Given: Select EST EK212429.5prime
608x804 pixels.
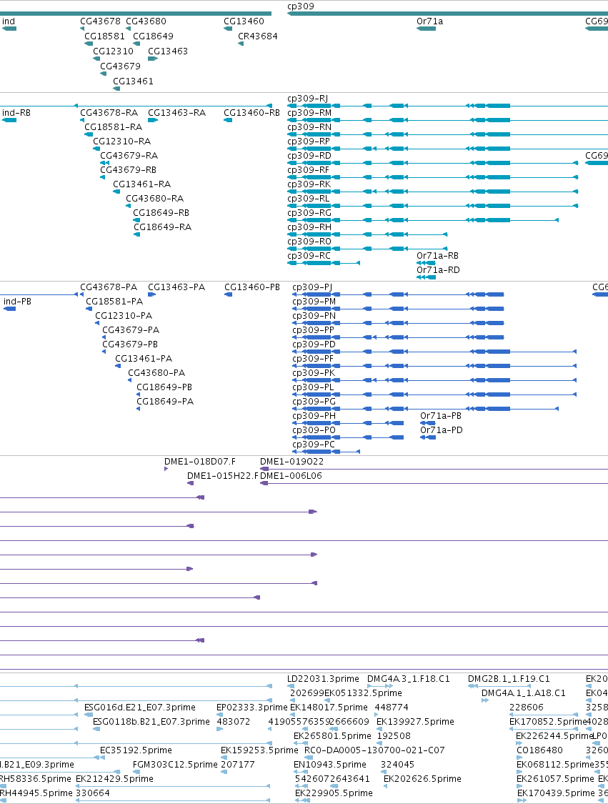Looking at the screenshot, I should click(114, 778).
